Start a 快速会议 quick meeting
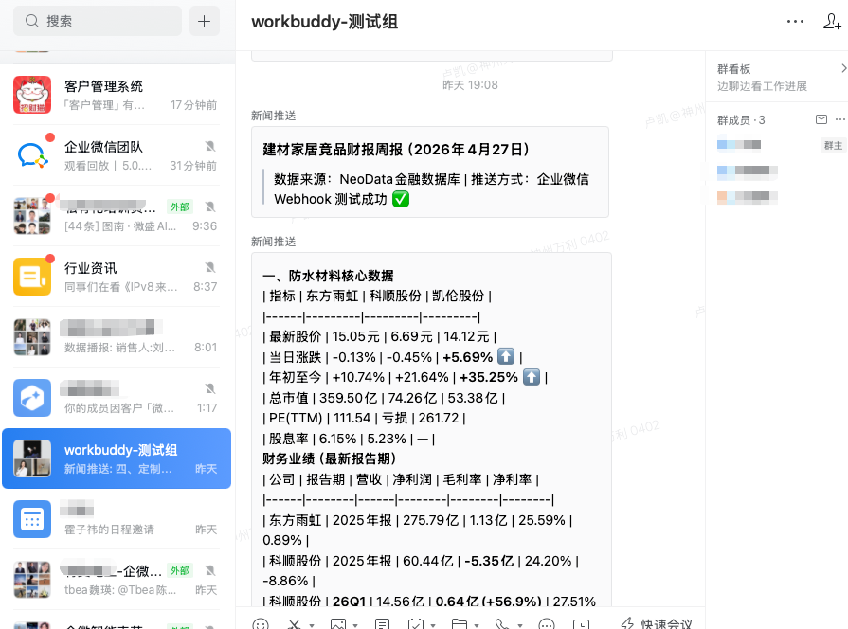Screen dimensions: 848x629 [x=657, y=623]
